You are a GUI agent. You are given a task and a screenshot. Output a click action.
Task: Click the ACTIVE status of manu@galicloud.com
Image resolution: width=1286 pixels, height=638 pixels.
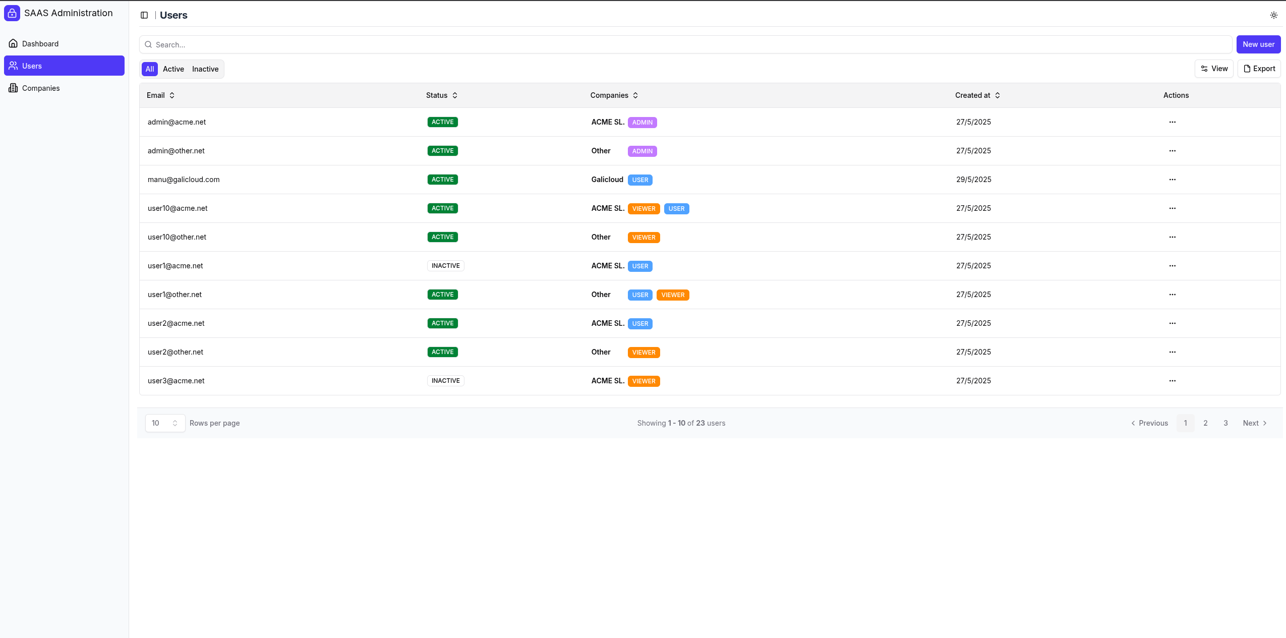pyautogui.click(x=443, y=180)
